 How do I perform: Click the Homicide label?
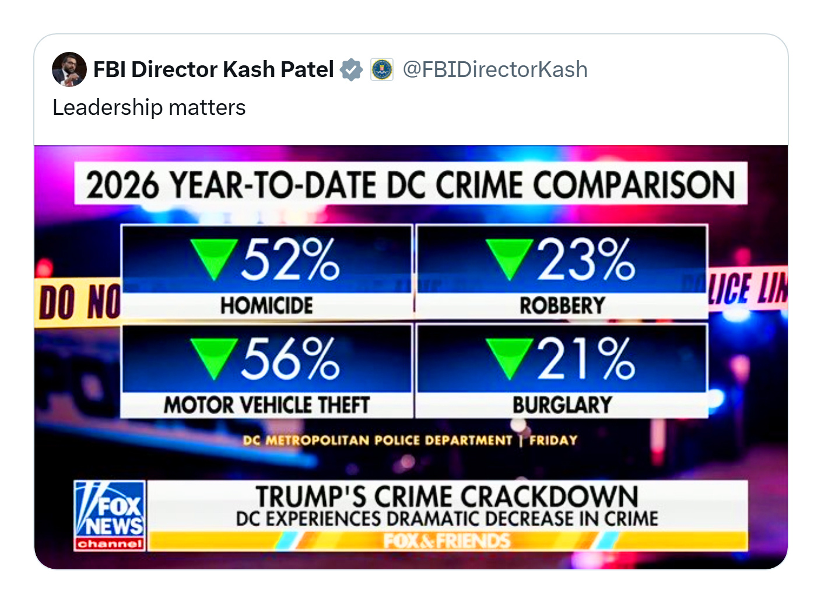266,306
